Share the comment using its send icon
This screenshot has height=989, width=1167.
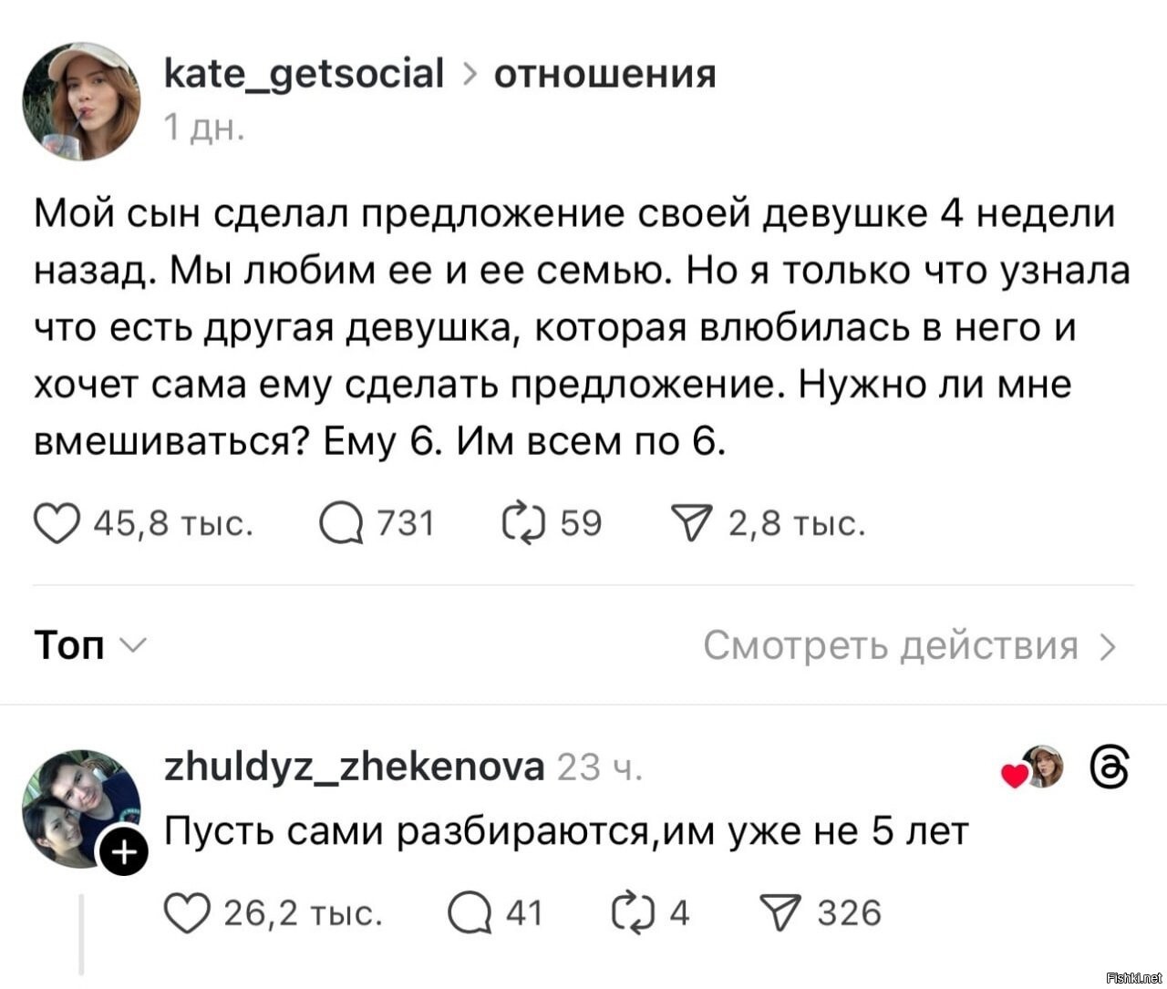(780, 913)
